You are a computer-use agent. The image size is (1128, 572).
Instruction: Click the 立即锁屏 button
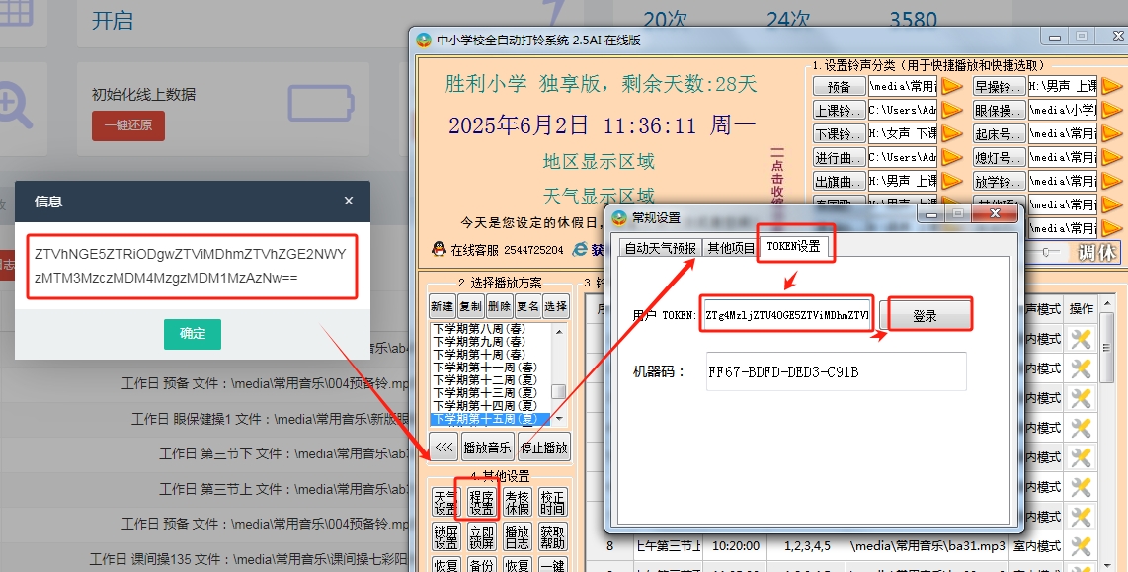(x=481, y=536)
